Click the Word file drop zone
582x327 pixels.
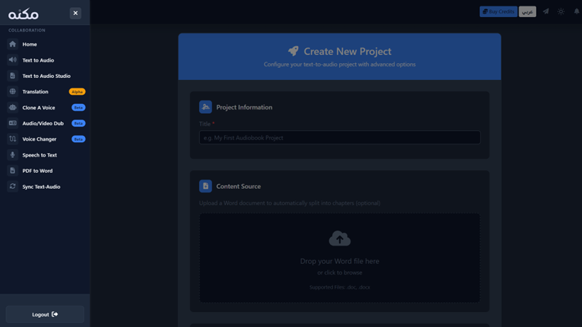click(339, 258)
